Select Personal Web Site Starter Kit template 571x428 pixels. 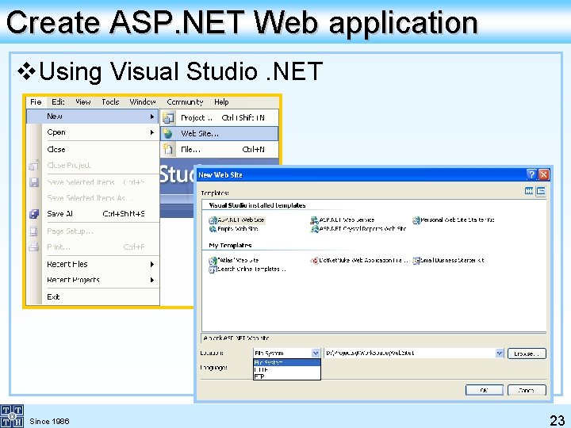[454, 220]
